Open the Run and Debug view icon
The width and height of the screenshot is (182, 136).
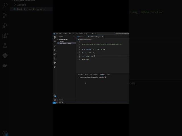pyautogui.click(x=55, y=50)
